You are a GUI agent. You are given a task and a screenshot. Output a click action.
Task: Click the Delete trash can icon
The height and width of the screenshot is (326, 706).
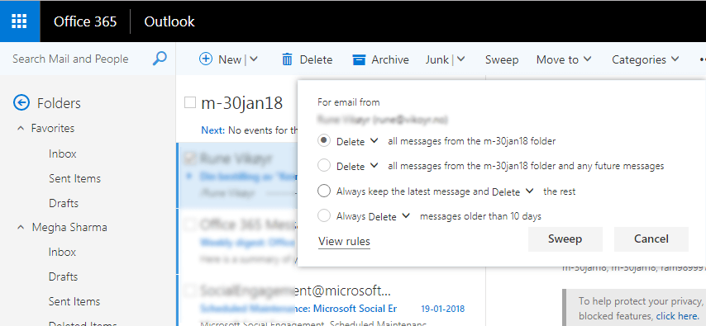tap(287, 59)
